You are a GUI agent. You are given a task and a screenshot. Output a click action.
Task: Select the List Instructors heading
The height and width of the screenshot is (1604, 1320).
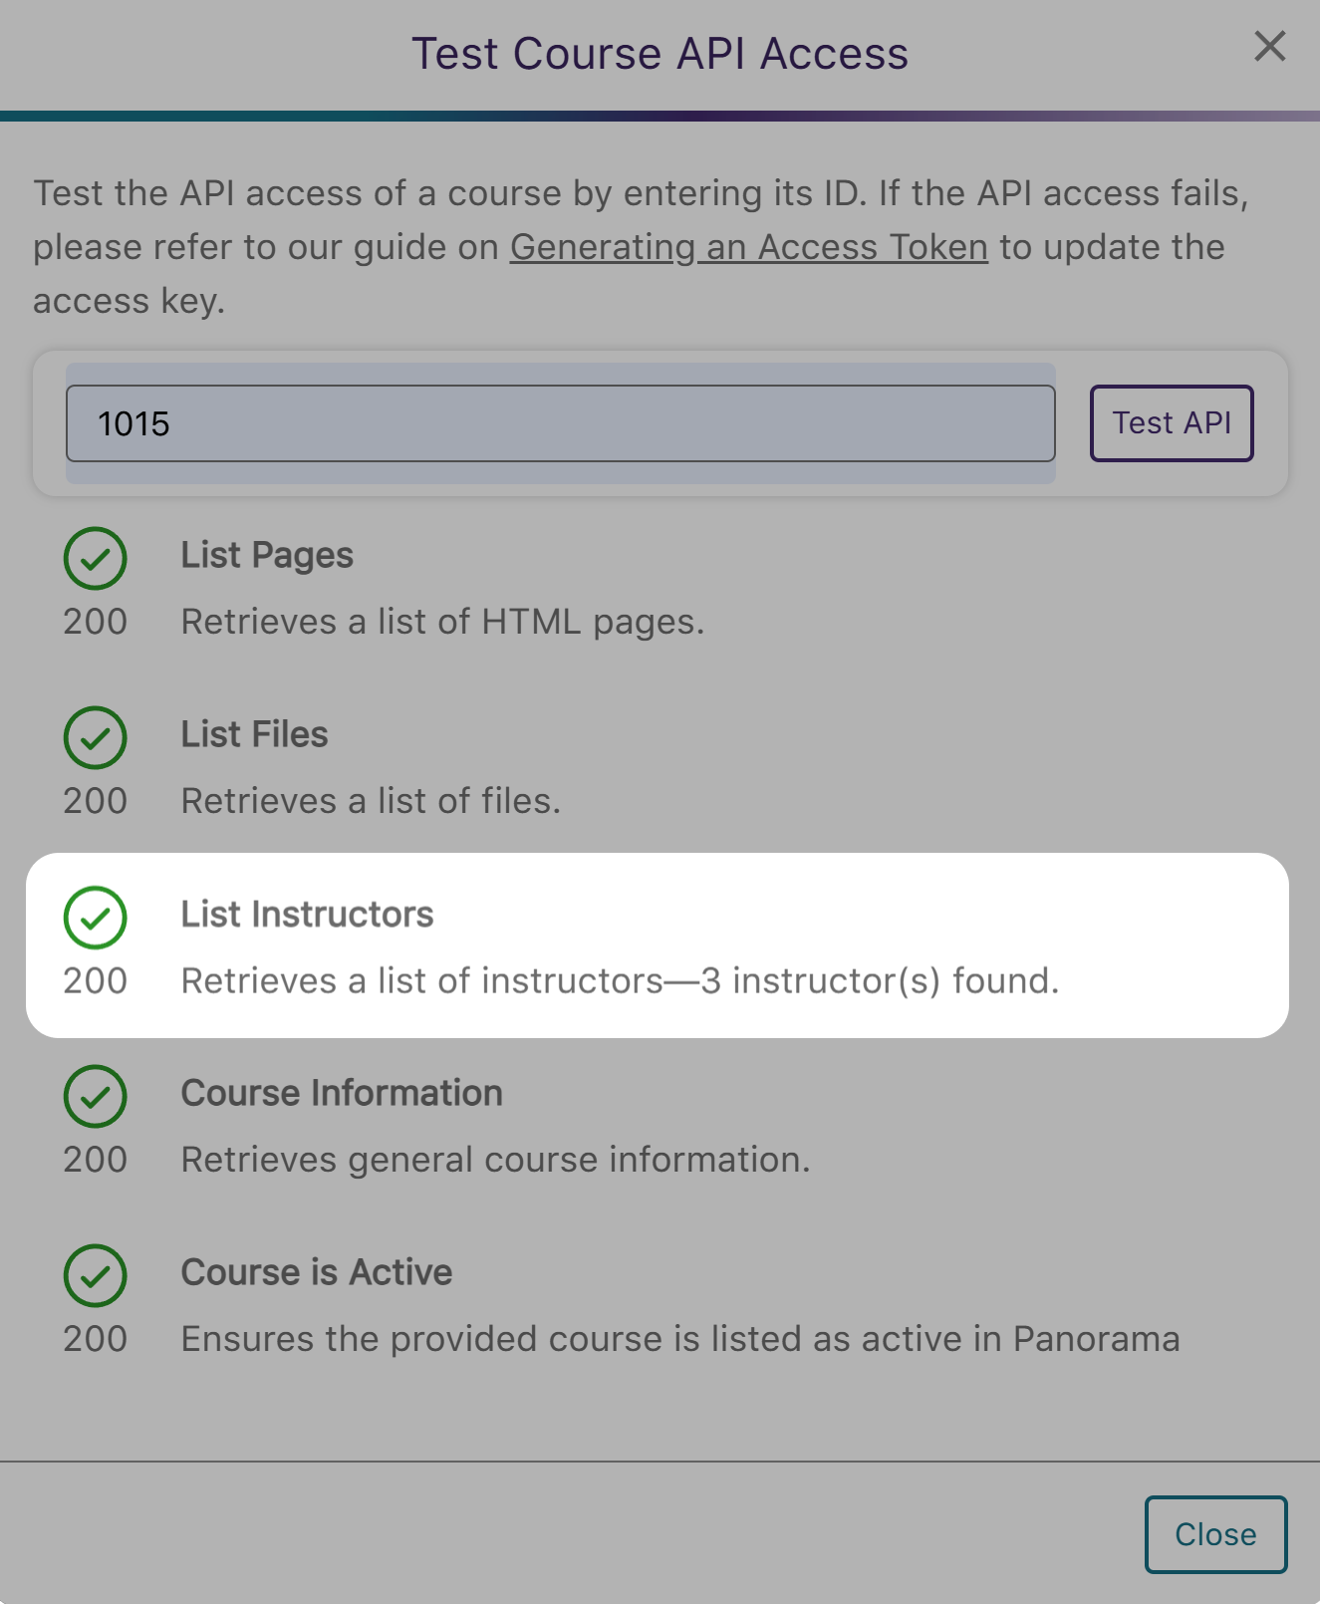pyautogui.click(x=307, y=914)
